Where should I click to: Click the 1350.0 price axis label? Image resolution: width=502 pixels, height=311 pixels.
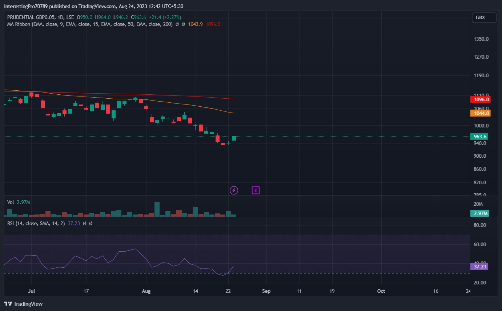pyautogui.click(x=481, y=39)
